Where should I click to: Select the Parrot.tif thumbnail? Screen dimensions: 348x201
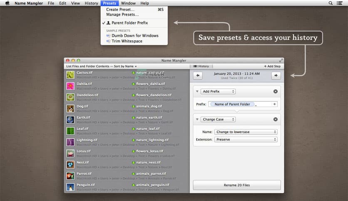tap(70, 176)
